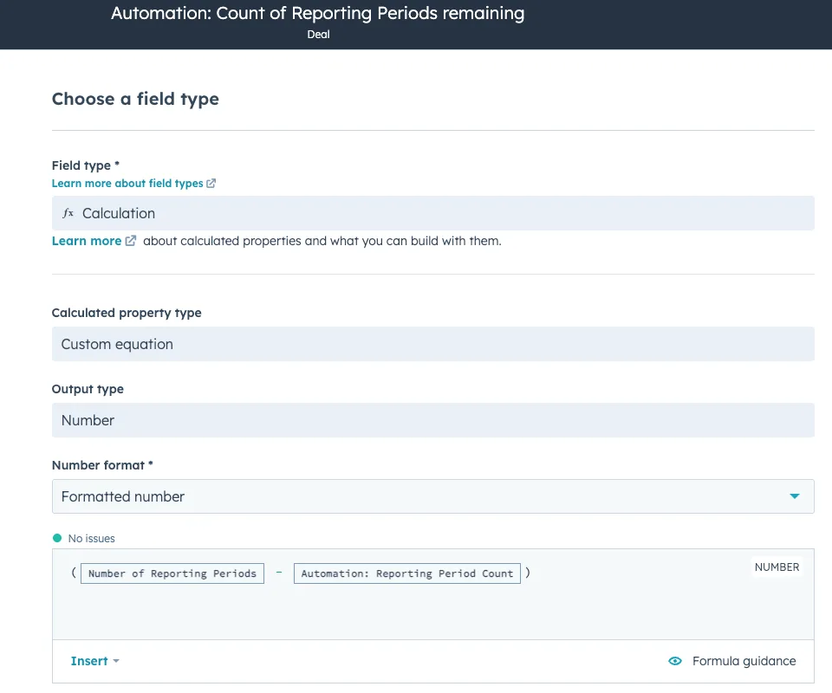Click the Number output type field

(x=433, y=420)
